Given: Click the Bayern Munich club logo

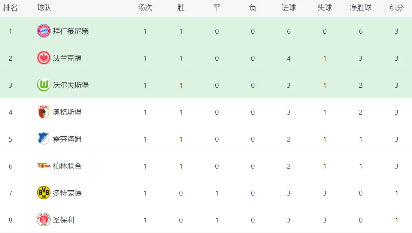Looking at the screenshot, I should 43,31.
